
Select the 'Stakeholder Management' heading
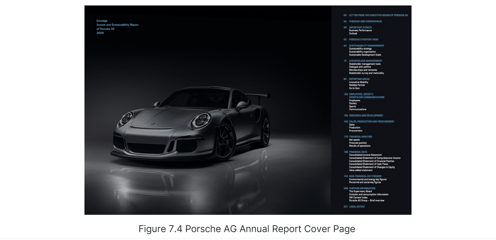(366, 61)
